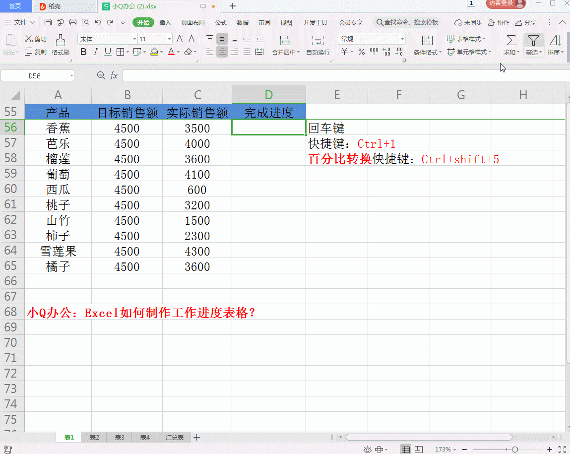Expand the Merge and Center (合并居中) dropdown
This screenshot has width=570, height=454.
[299, 52]
